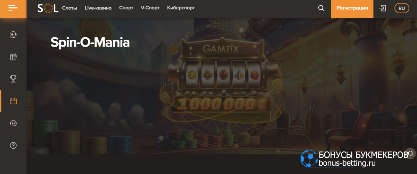Click the SOL casino logo

[x=48, y=8]
